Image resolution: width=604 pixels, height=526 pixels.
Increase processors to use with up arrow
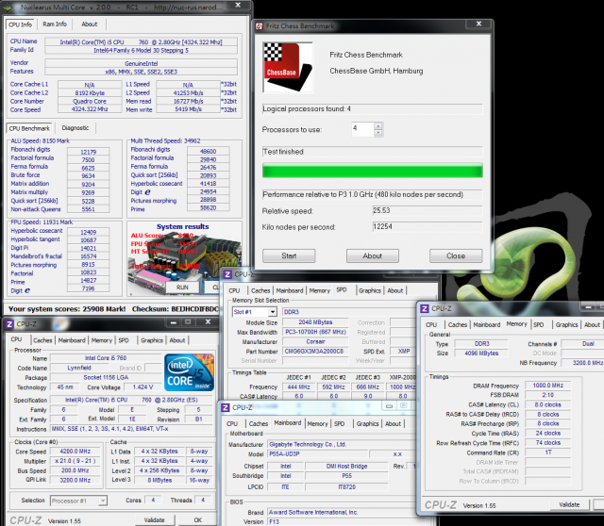[x=378, y=126]
